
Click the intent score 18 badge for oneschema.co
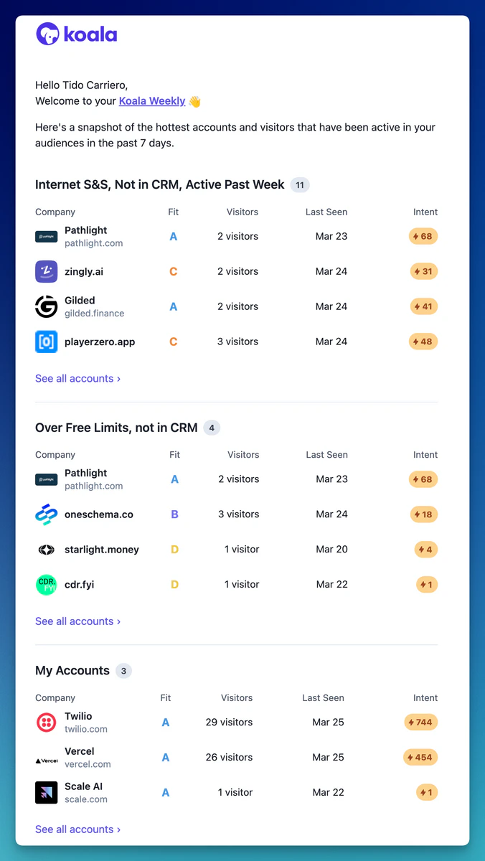pos(424,514)
